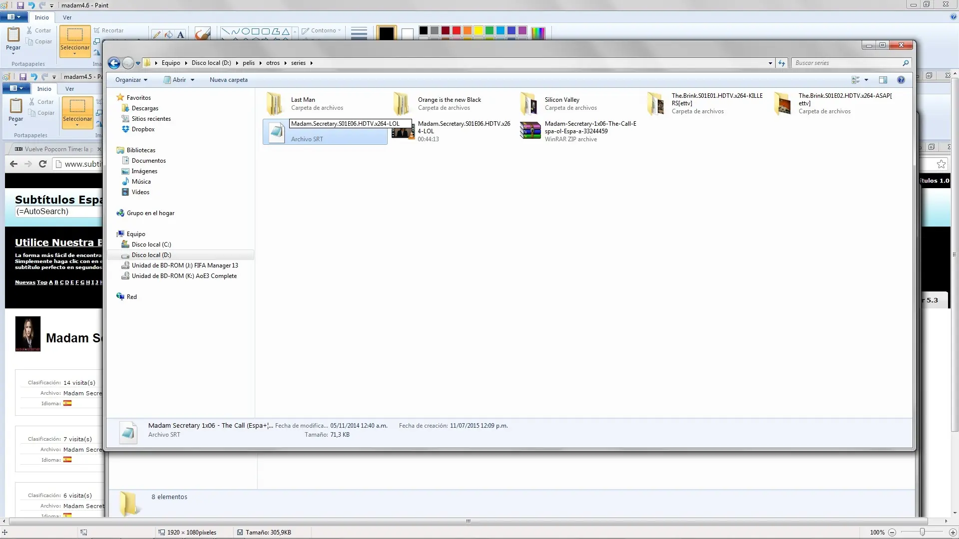Screen dimensions: 959x539
Task: Click Cortar in madam4.6 Paint ribbon
Action: (x=39, y=30)
